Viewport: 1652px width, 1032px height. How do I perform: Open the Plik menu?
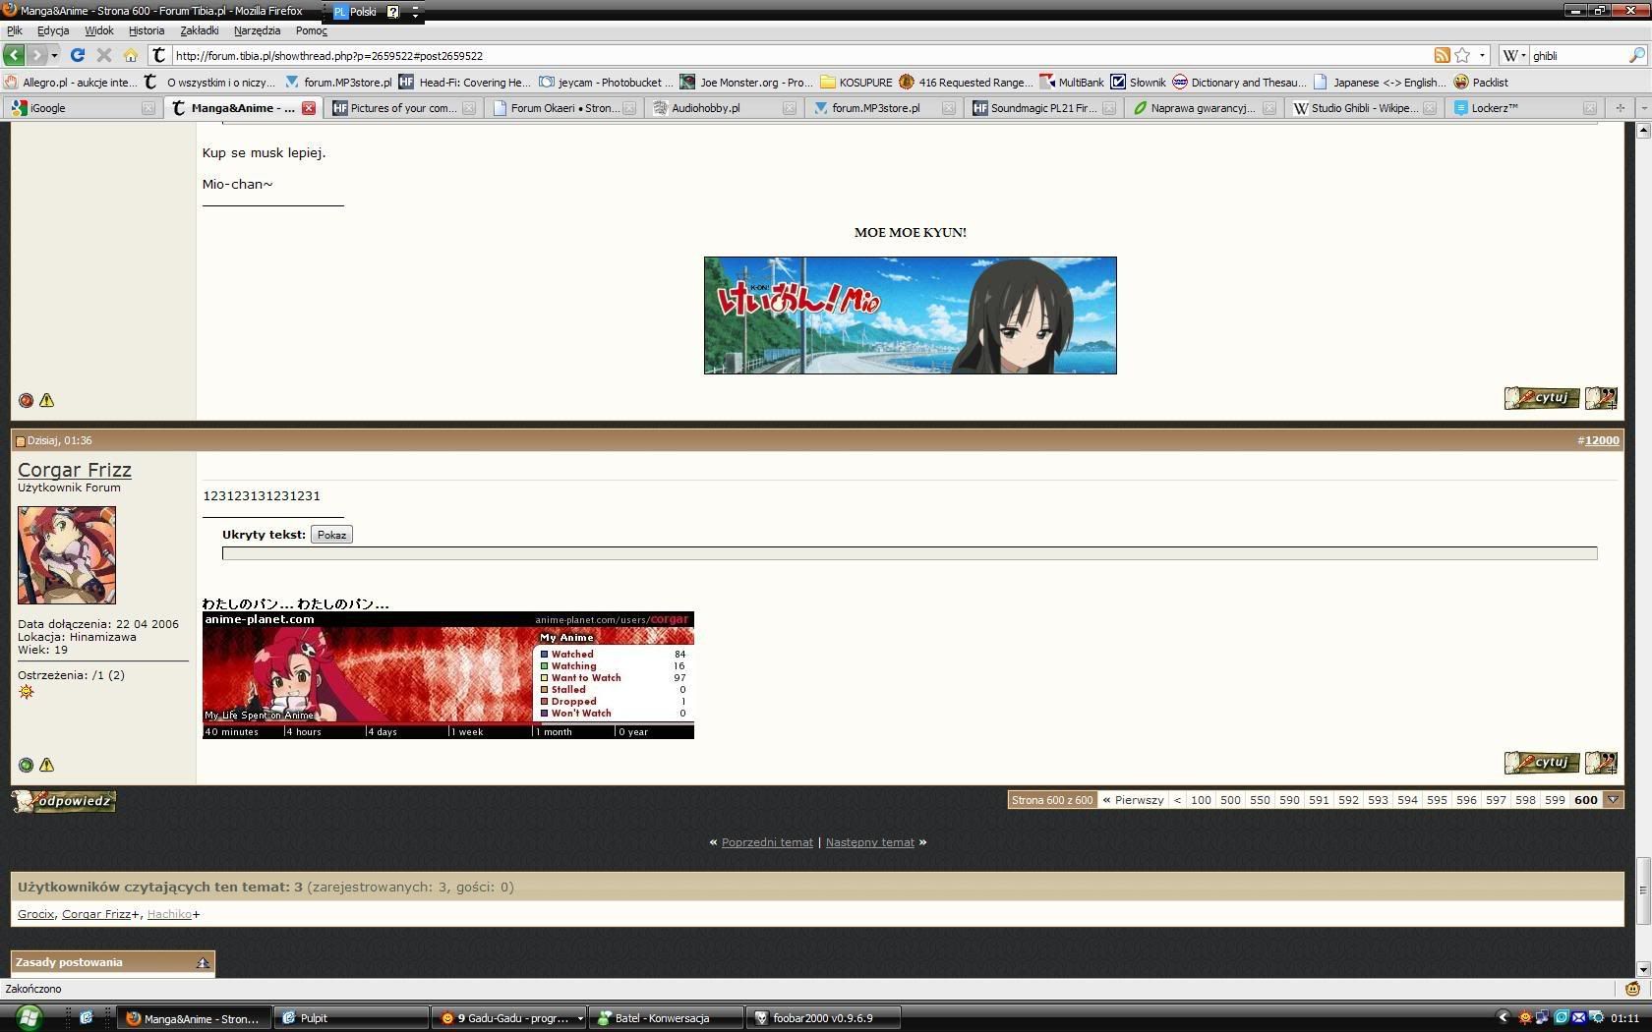pyautogui.click(x=15, y=30)
